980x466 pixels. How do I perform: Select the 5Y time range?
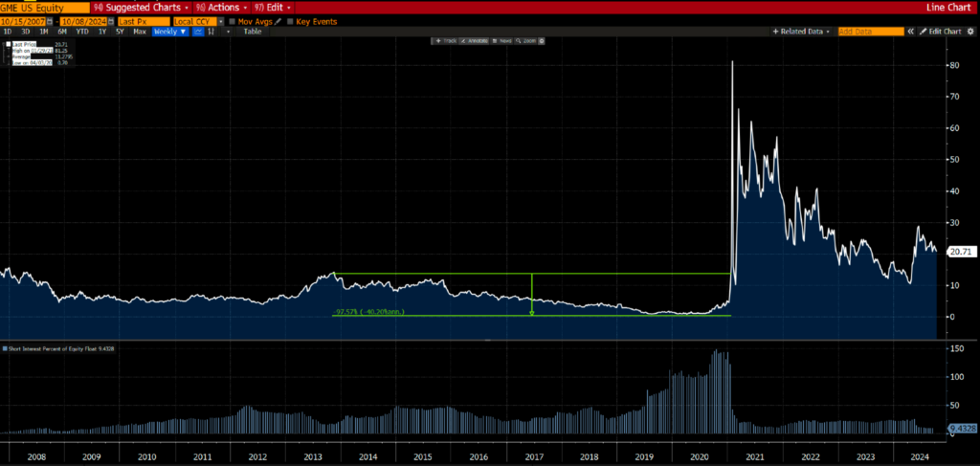(120, 32)
